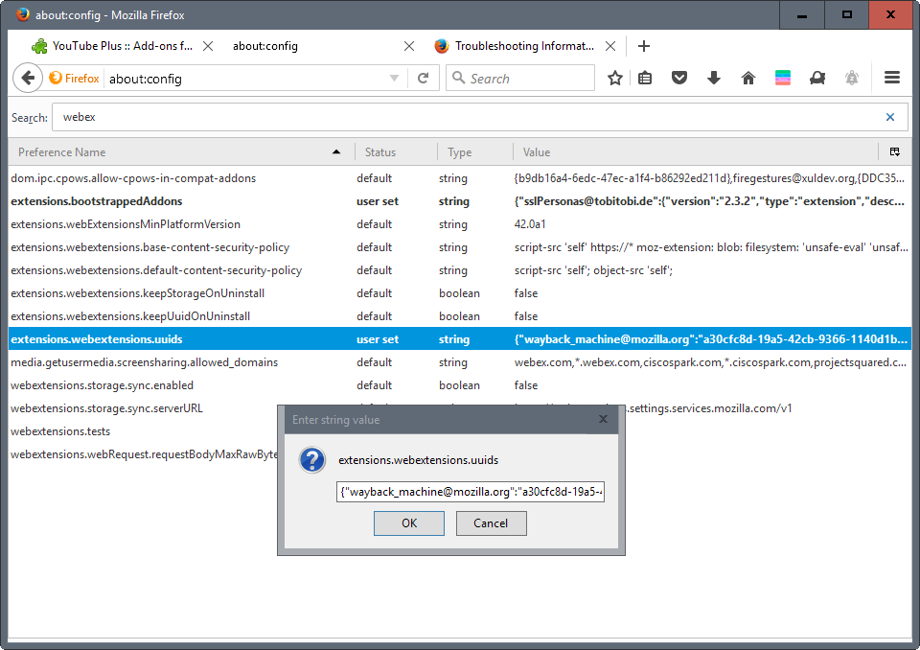Screen dimensions: 920x650
Task: Click the blue question mark dialog icon
Action: (x=312, y=460)
